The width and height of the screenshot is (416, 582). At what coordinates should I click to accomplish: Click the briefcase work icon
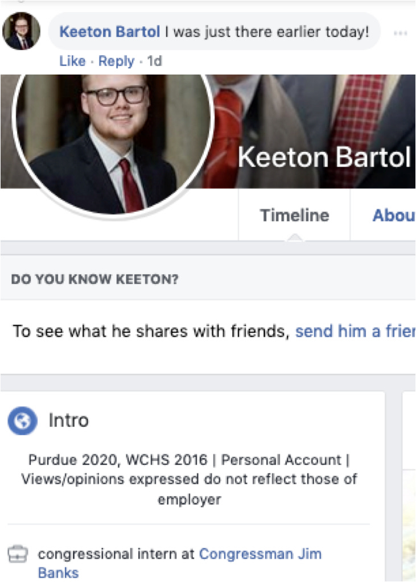point(18,554)
